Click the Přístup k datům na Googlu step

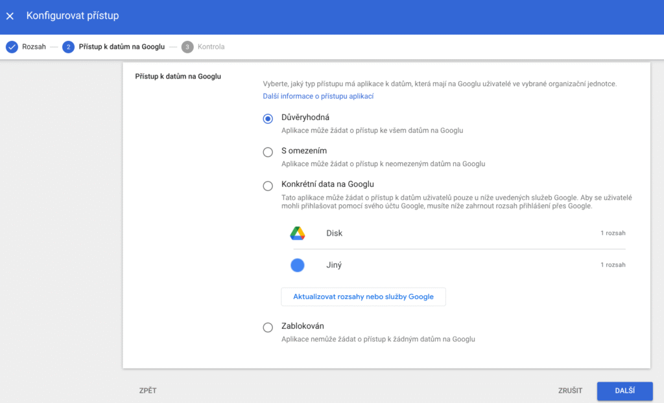click(x=121, y=47)
